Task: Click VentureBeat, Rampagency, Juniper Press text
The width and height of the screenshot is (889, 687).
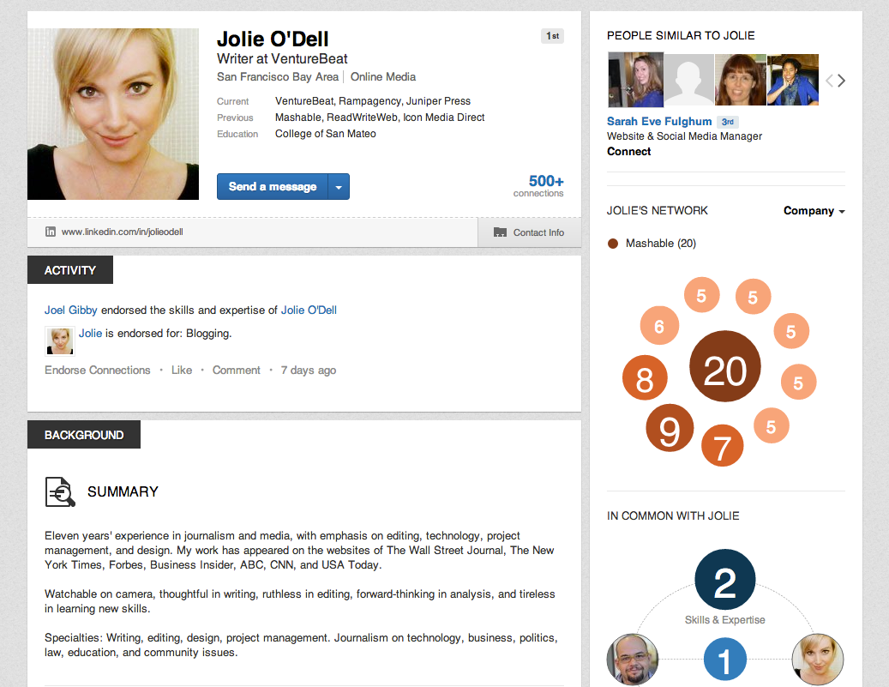Action: 373,101
